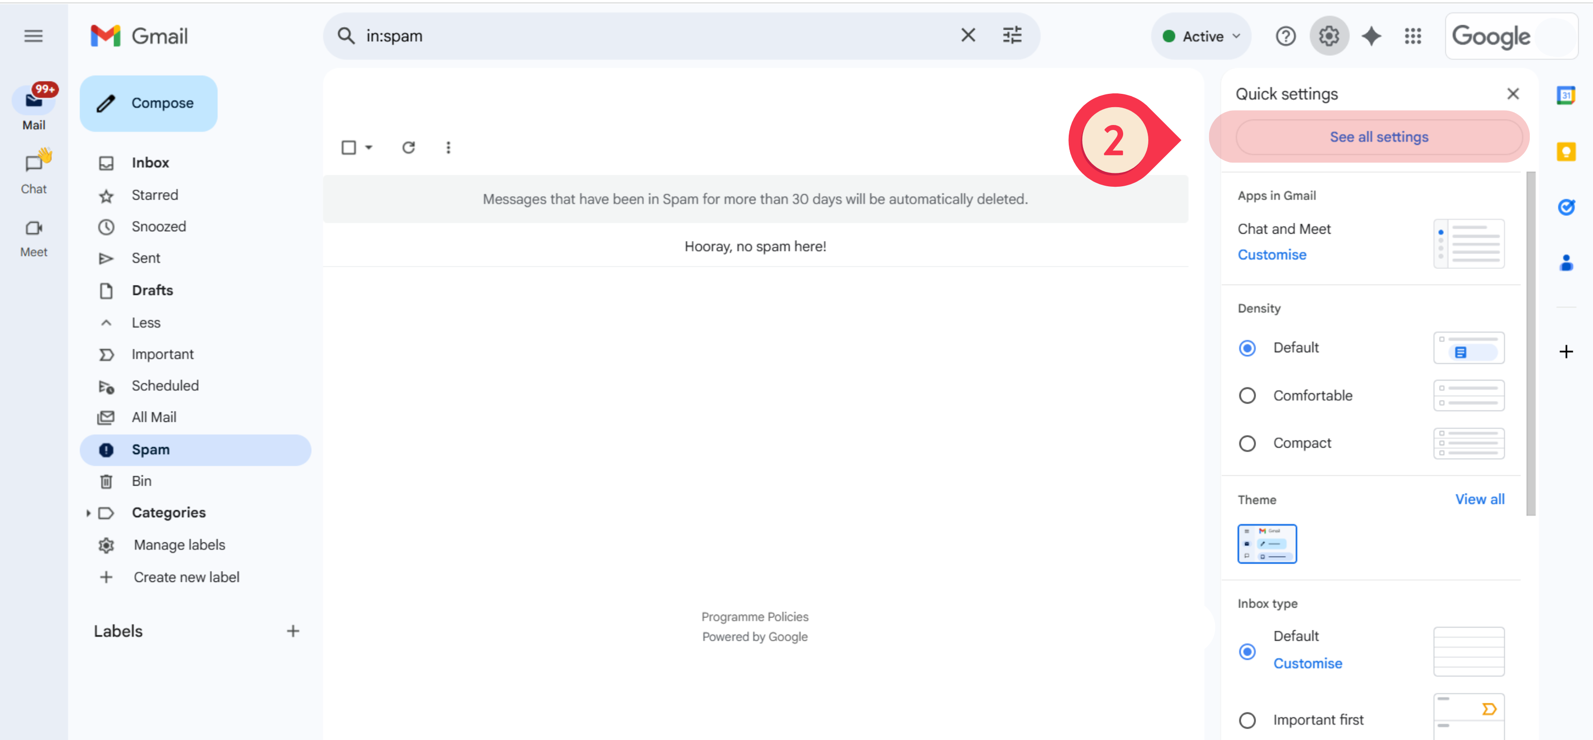Click the current theme thumbnail
Viewport: 1593px width, 740px height.
pyautogui.click(x=1266, y=544)
